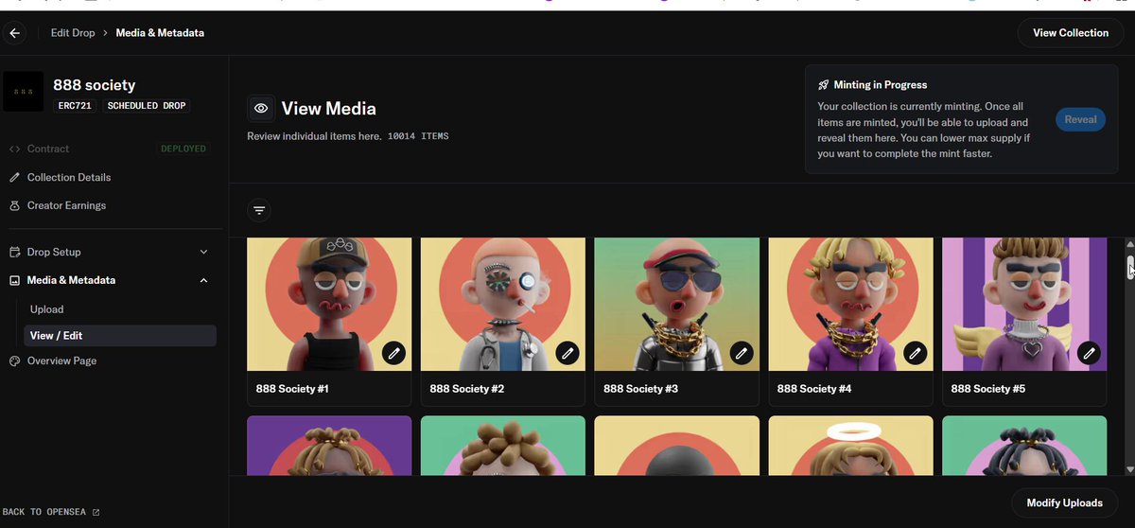
Task: Expand the Drop Setup section chevron
Action: pos(203,252)
